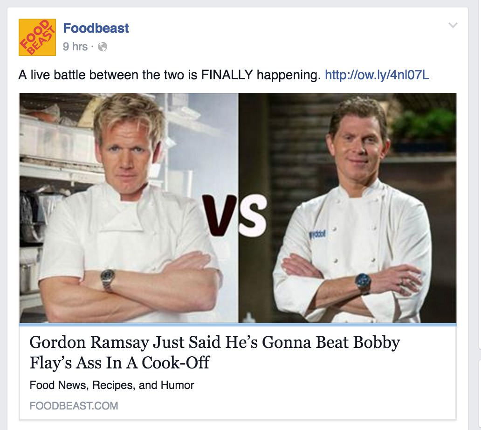Click "Flay's Ass In A Cook-Off" headline line

[119, 363]
